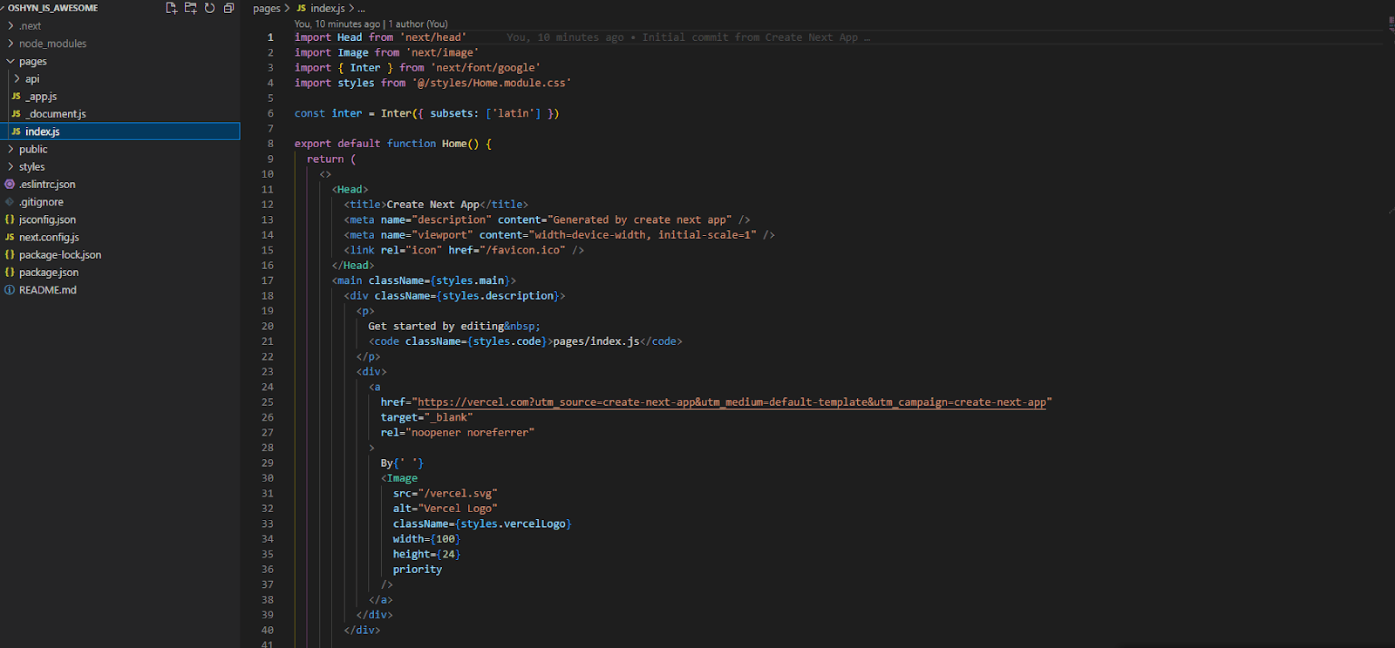Click the 'next/head' import string
Image resolution: width=1395 pixels, height=648 pixels.
tap(433, 37)
